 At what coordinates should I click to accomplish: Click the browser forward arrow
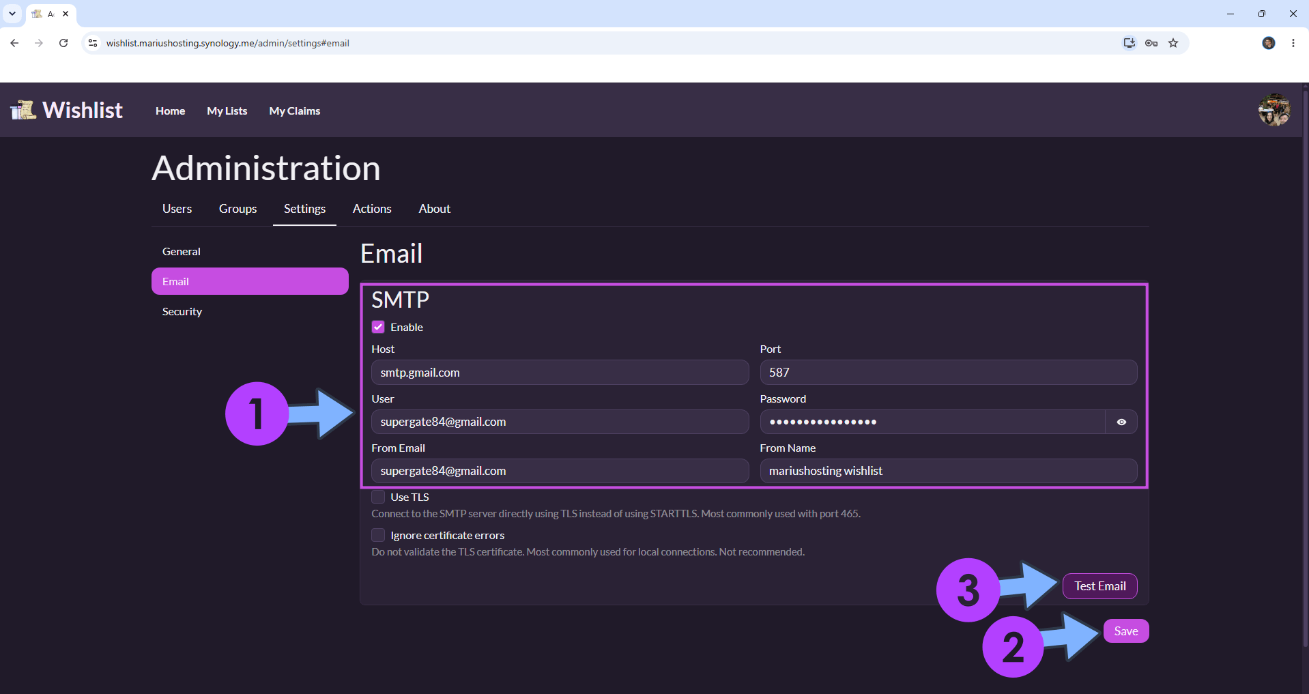tap(39, 43)
